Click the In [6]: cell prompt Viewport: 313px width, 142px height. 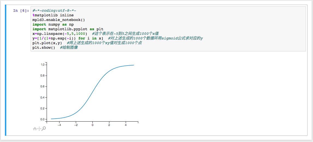point(21,11)
